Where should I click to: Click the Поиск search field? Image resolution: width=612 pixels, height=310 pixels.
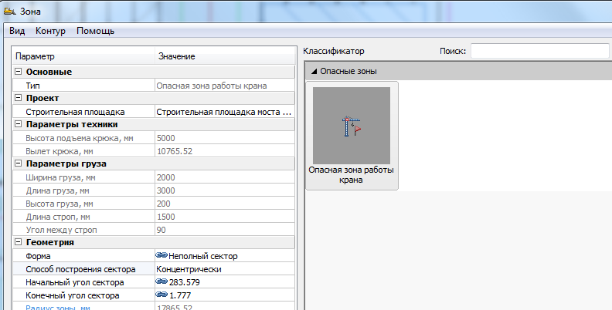coord(540,51)
